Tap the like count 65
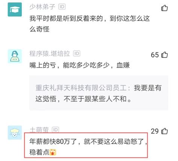This screenshot has height=161, width=178. click(x=155, y=55)
